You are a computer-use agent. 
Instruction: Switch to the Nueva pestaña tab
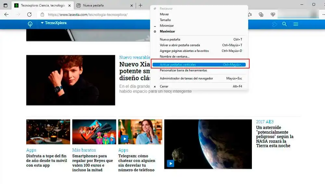click(x=105, y=6)
